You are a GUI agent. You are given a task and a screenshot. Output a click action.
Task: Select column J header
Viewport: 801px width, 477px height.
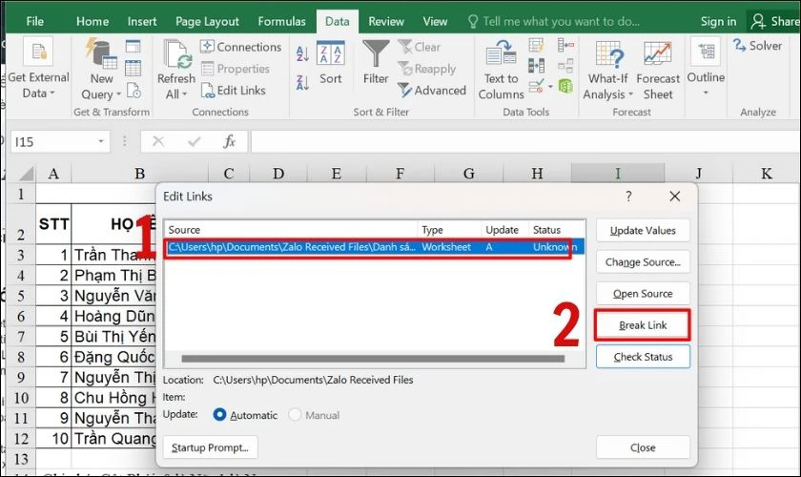coord(698,174)
